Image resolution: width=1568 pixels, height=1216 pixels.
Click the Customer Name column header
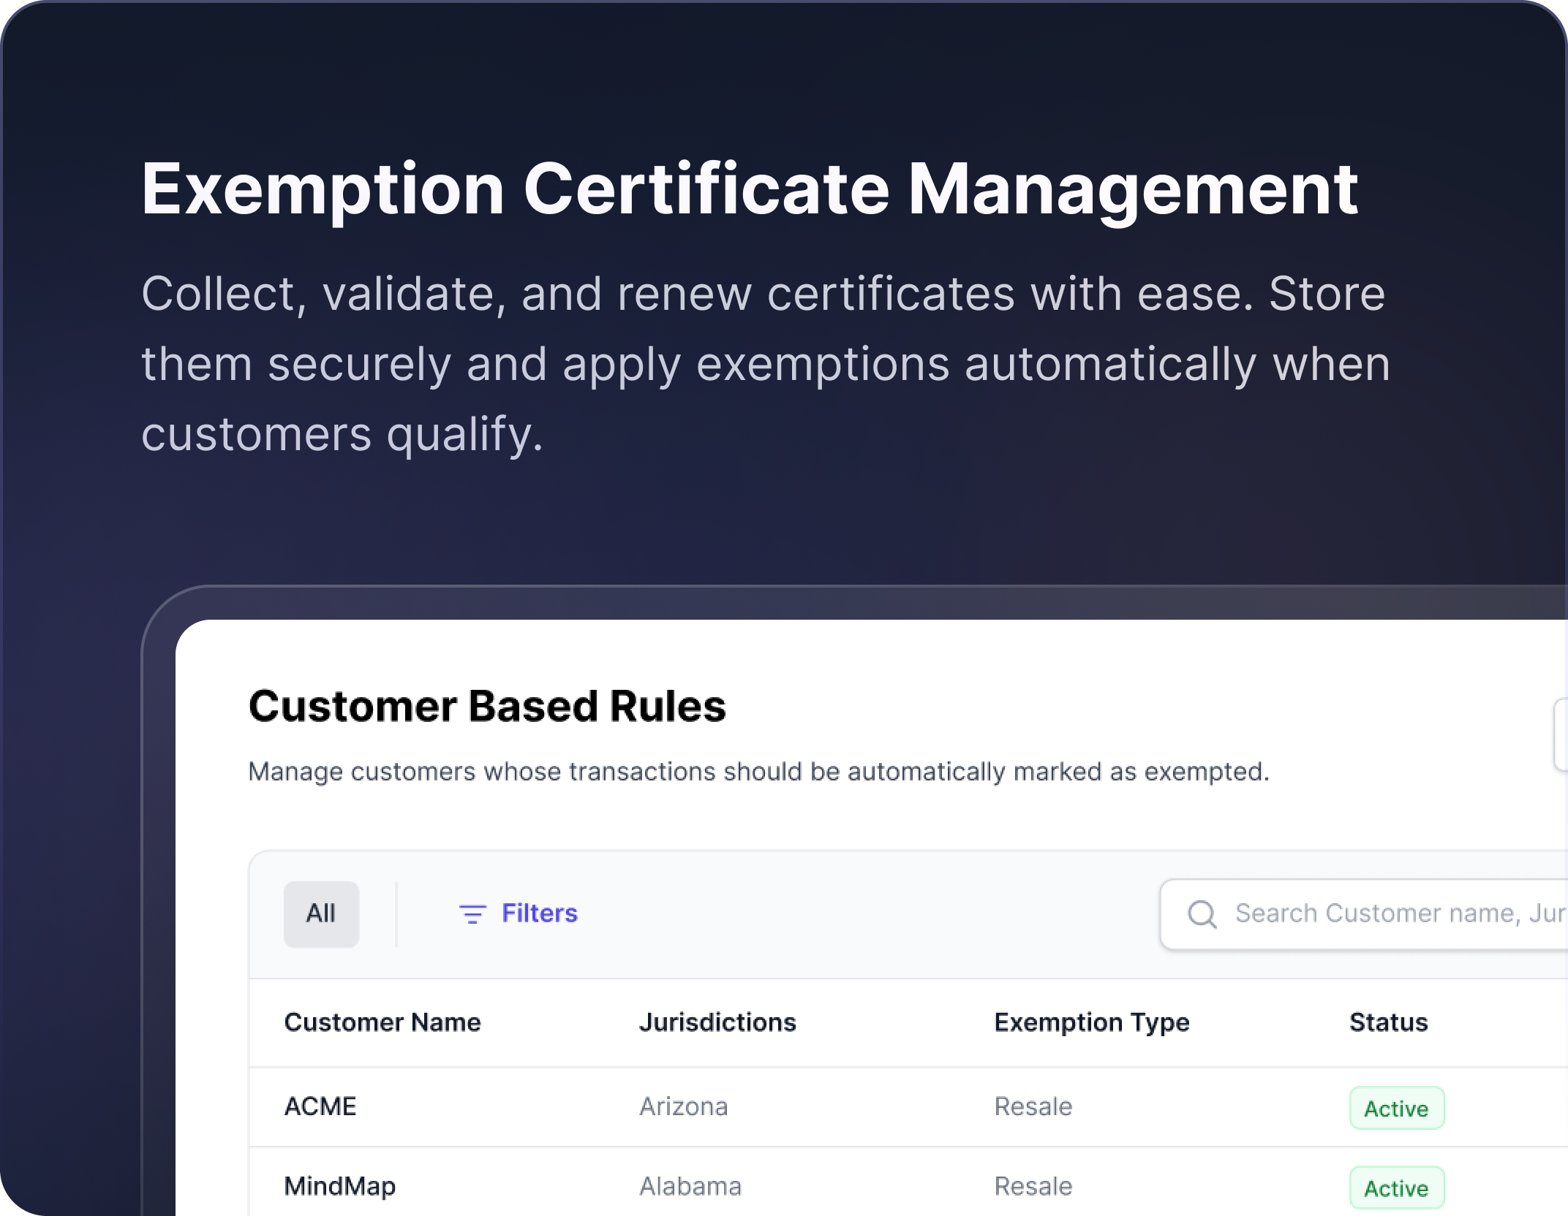coord(382,1022)
